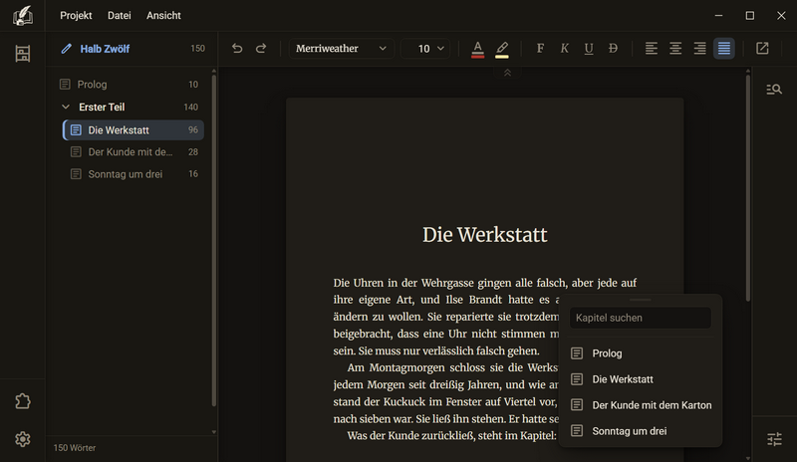797x462 pixels.
Task: Click the page icon of Sonntag um drei tree row
Action: point(76,174)
